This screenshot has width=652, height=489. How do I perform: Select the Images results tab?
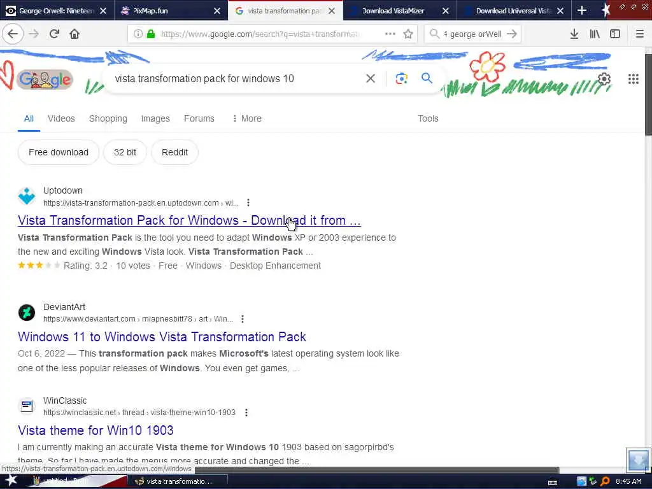155,118
